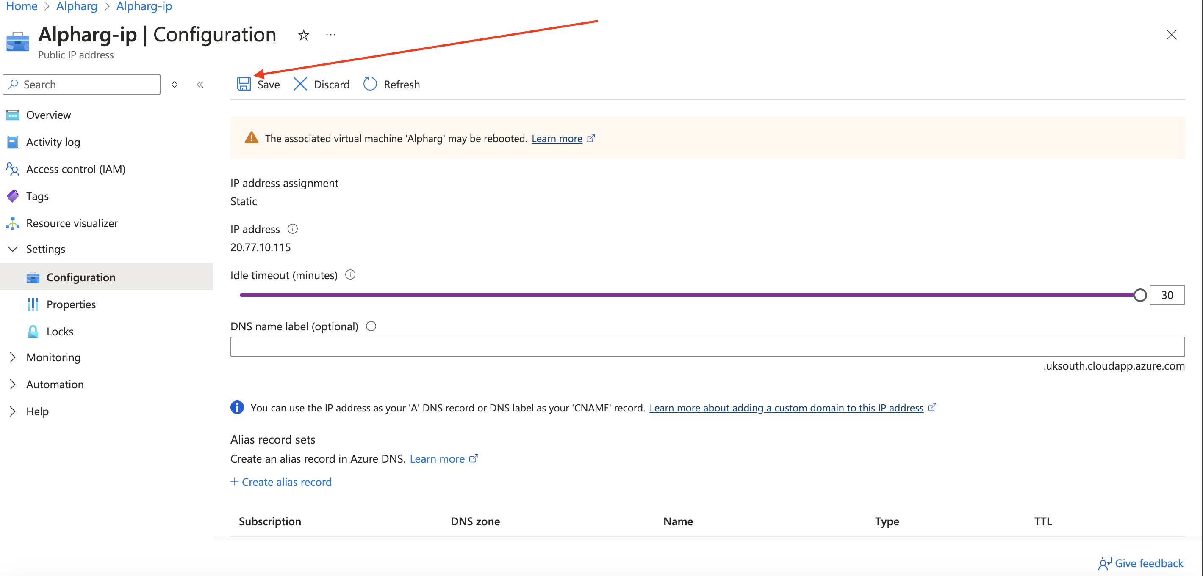Click the Name column header
The height and width of the screenshot is (576, 1203).
678,521
